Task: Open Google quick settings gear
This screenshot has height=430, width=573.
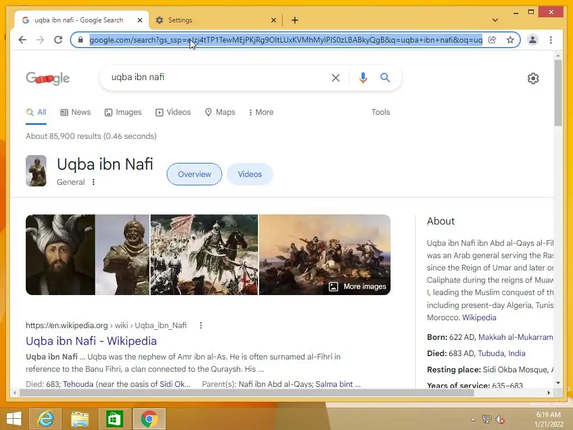Action: (x=533, y=78)
